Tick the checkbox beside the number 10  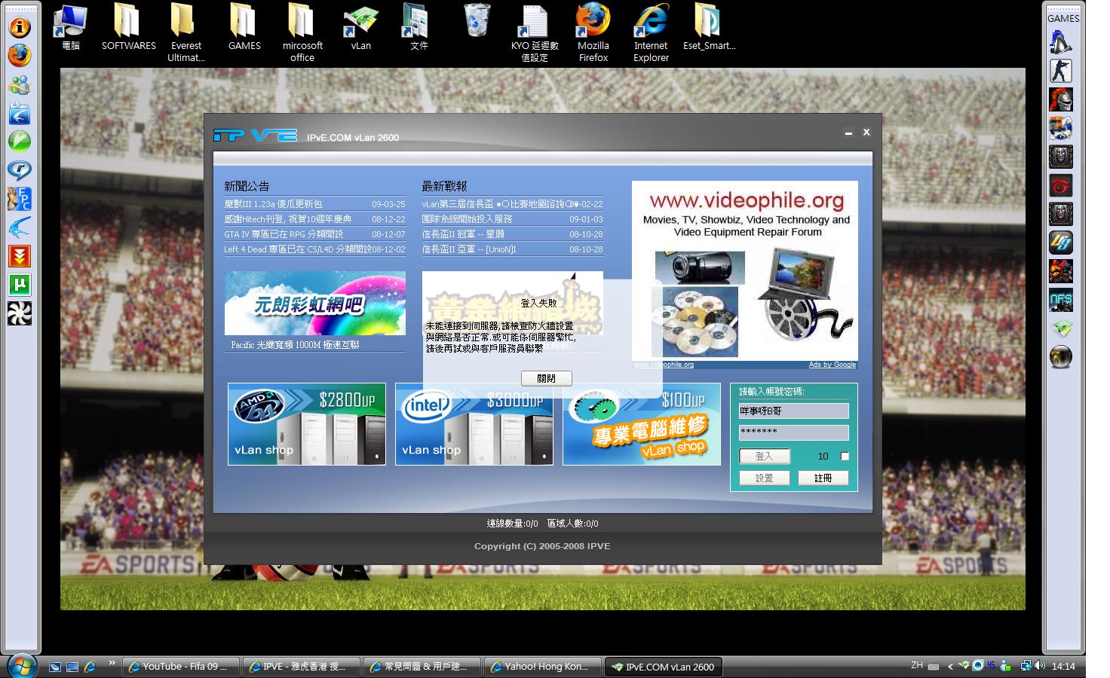point(845,456)
